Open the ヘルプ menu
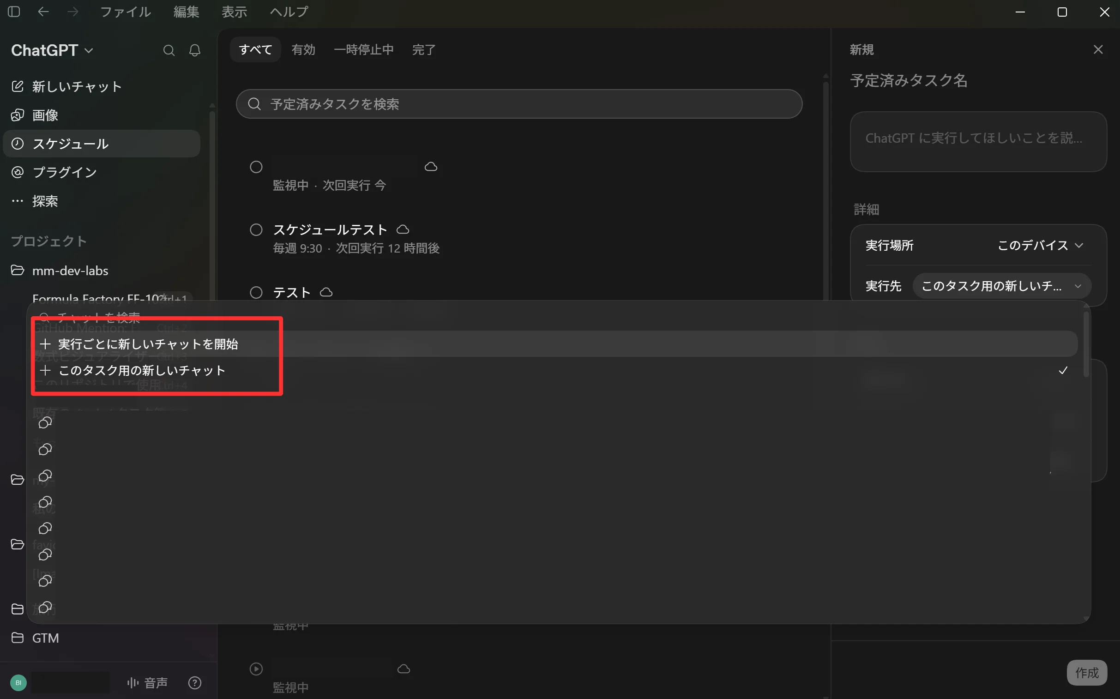1120x699 pixels. pos(289,12)
